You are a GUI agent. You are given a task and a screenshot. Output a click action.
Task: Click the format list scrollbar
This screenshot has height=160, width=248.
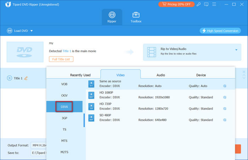pyautogui.click(x=84, y=120)
